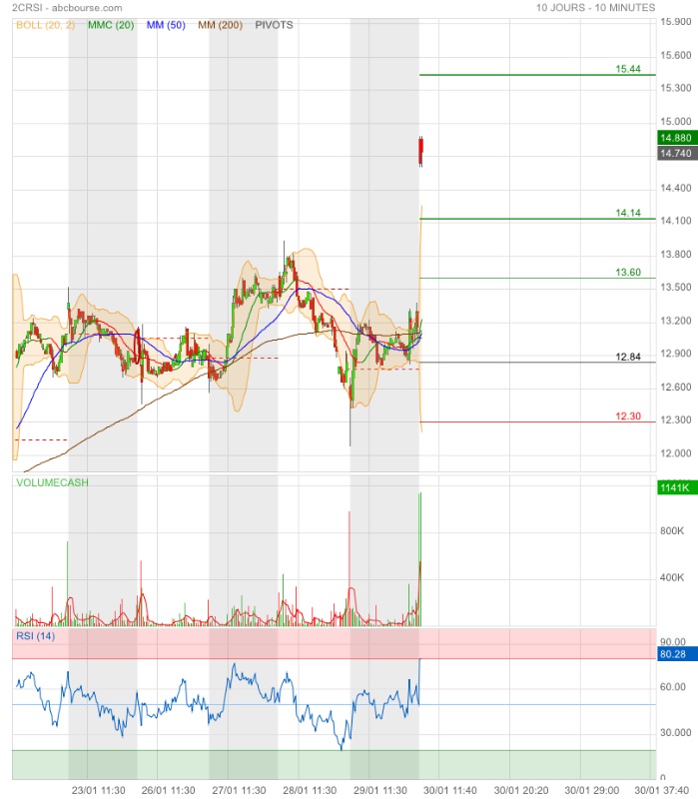Click the 12.84 pivot point label
The height and width of the screenshot is (799, 698).
click(628, 357)
